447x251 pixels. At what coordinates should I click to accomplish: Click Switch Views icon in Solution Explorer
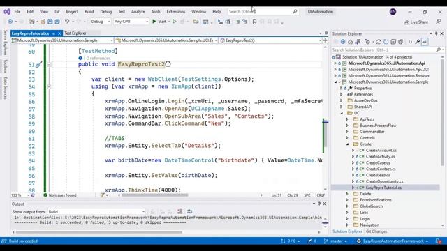pos(358,42)
